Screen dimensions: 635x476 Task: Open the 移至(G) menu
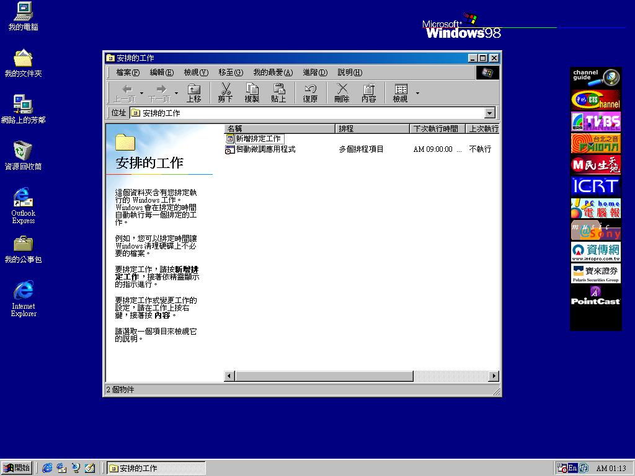231,73
